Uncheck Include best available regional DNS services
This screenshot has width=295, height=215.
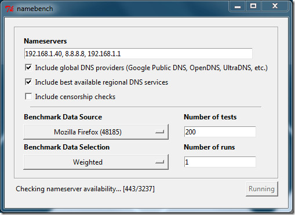28,82
